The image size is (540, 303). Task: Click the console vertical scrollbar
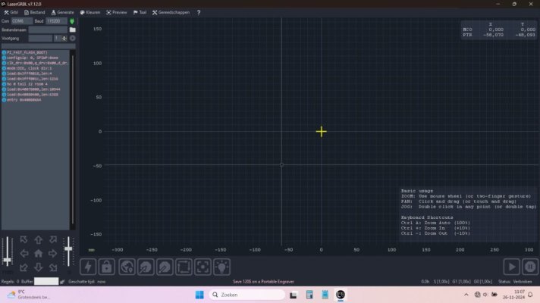coord(72,139)
